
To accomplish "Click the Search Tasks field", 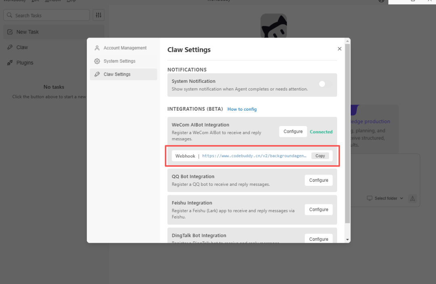I will click(x=46, y=15).
